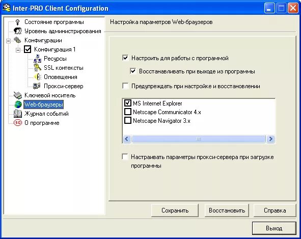Collapse the Конфигурации tree node
301x239 pixels.
pos(8,41)
